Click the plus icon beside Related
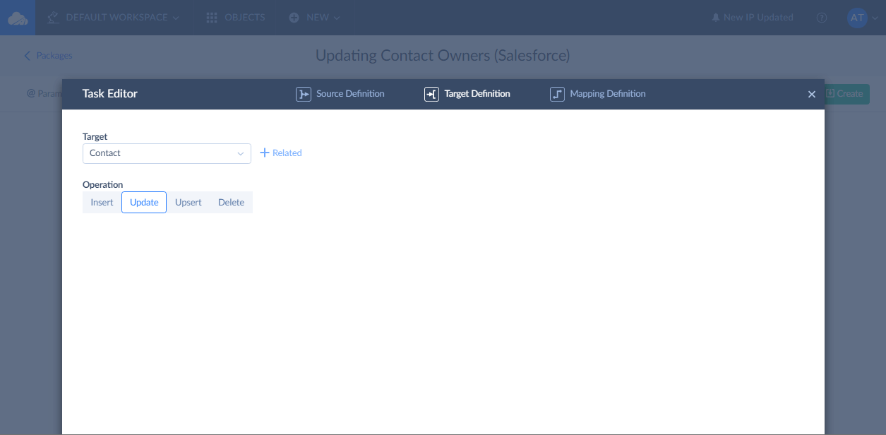The image size is (886, 435). pyautogui.click(x=265, y=153)
